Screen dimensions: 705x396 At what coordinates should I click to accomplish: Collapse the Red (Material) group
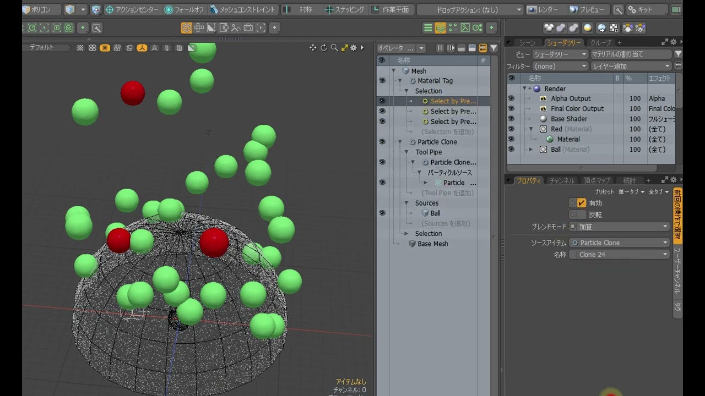coord(531,129)
